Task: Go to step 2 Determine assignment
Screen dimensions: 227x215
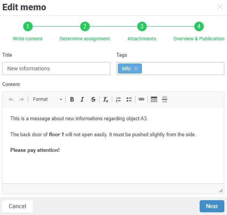Action: [x=85, y=27]
